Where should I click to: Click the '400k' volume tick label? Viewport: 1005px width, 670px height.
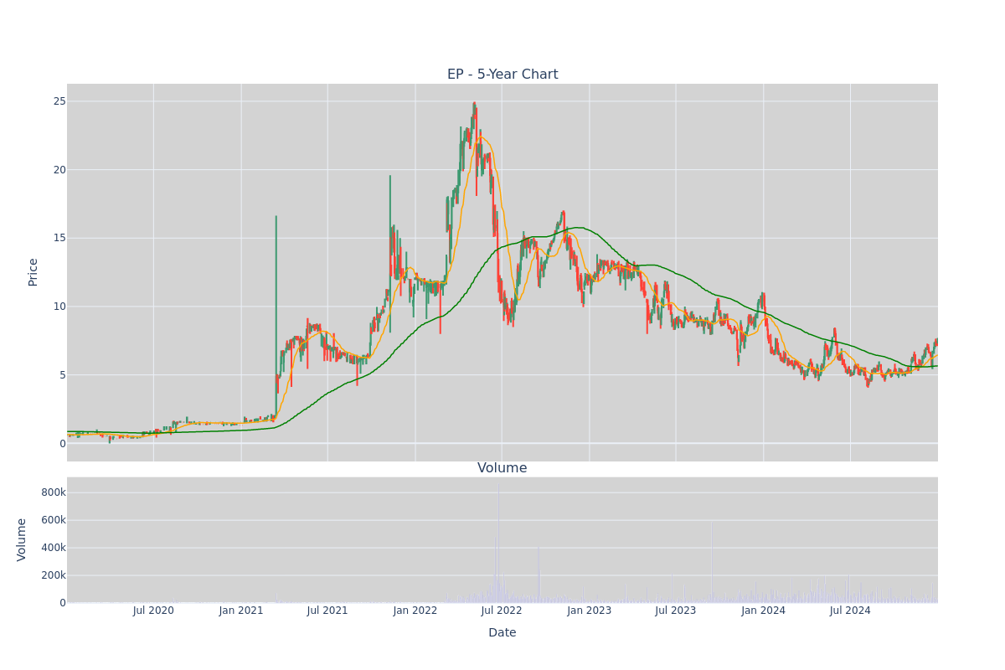(54, 548)
